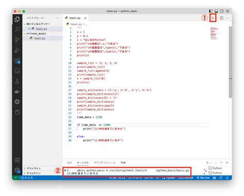
Task: Change indentation spaces setting in status bar
Action: (x=135, y=177)
